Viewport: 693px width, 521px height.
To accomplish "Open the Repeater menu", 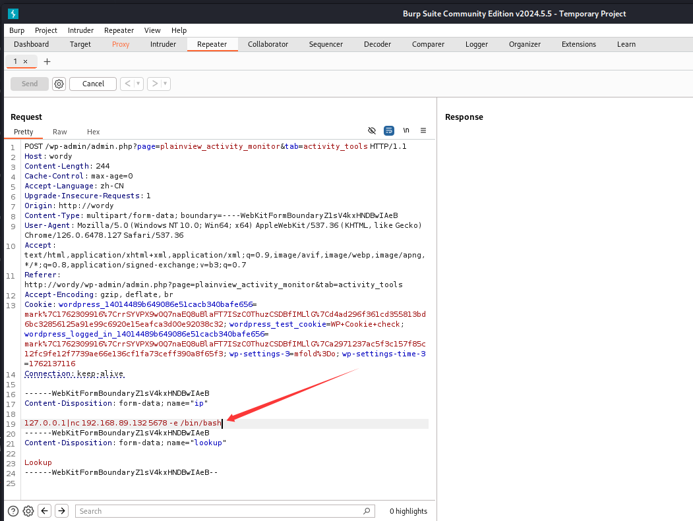I will click(119, 30).
